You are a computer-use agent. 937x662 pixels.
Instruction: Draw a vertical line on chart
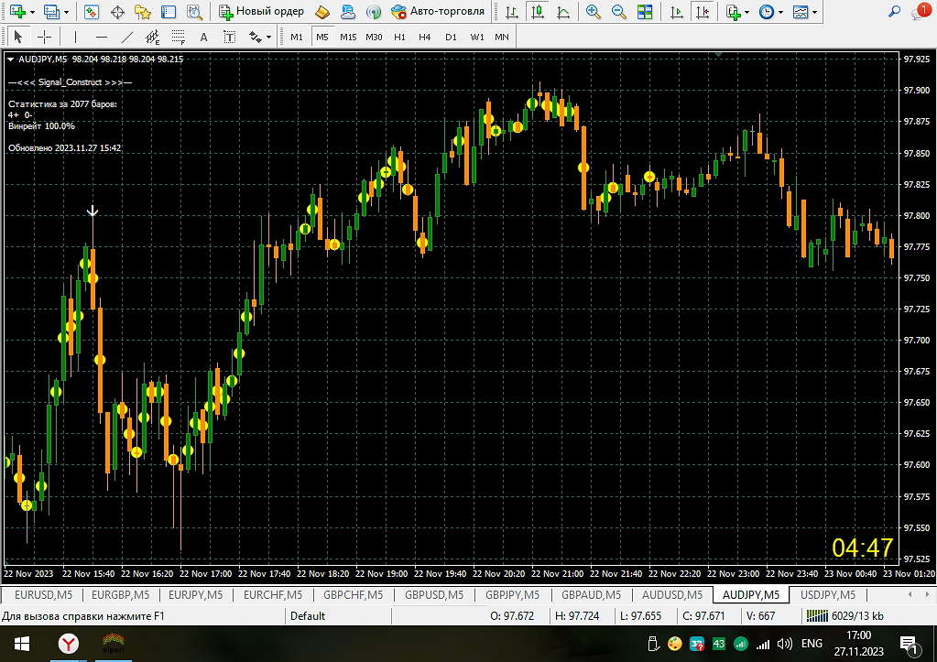[75, 37]
